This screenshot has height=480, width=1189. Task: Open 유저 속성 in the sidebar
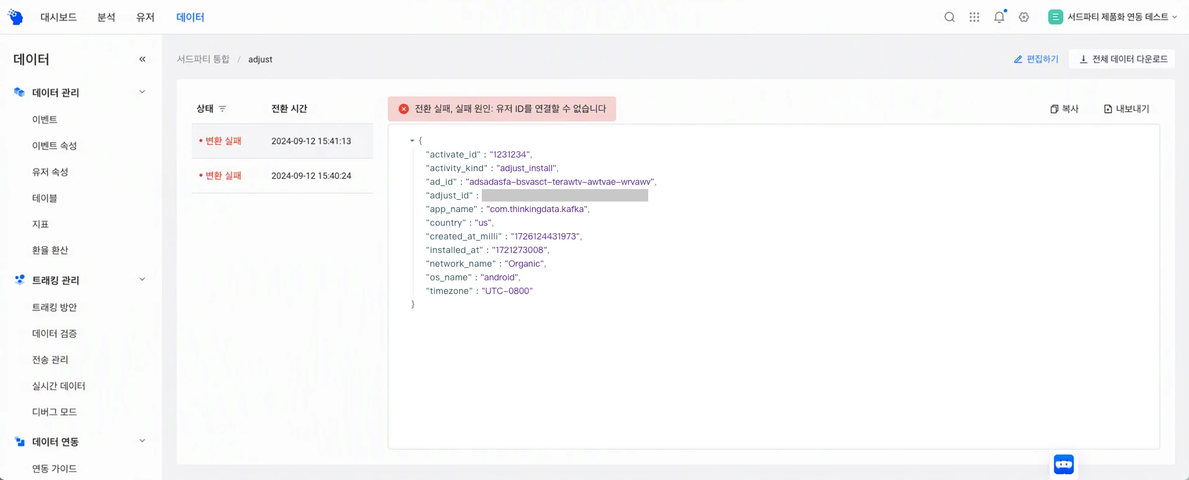tap(50, 172)
